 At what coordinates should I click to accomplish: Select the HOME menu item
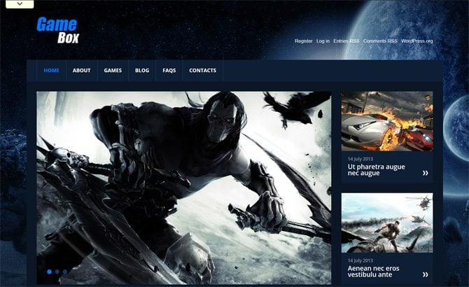point(51,71)
